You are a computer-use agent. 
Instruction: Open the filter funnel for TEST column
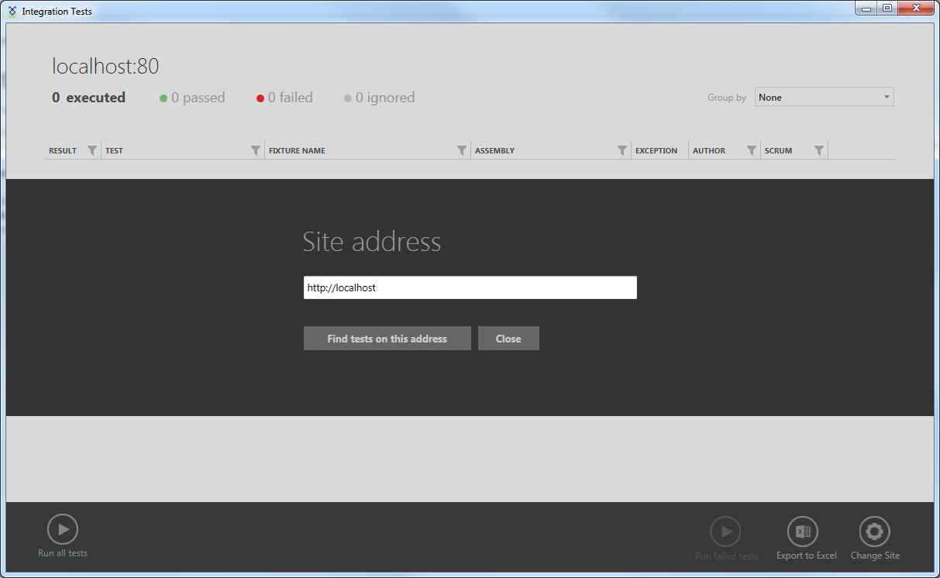pos(256,150)
